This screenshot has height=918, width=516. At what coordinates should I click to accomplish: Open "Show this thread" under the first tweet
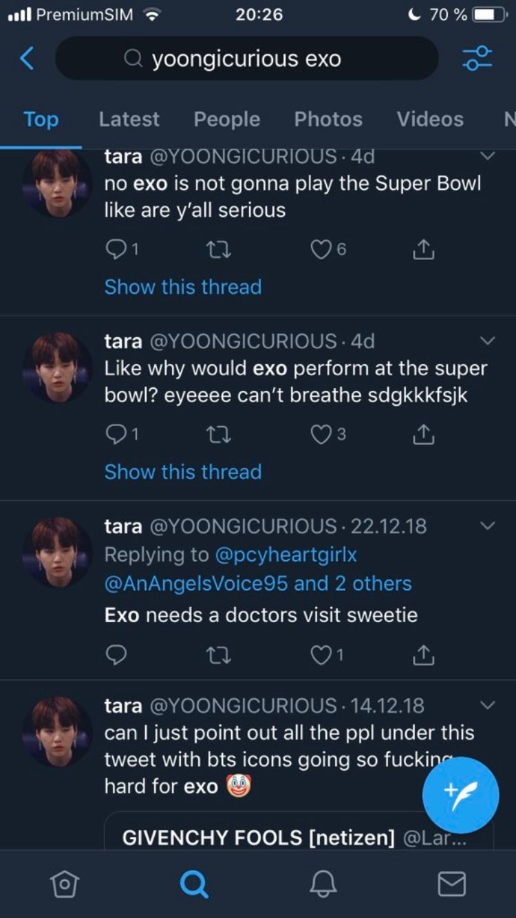click(183, 287)
